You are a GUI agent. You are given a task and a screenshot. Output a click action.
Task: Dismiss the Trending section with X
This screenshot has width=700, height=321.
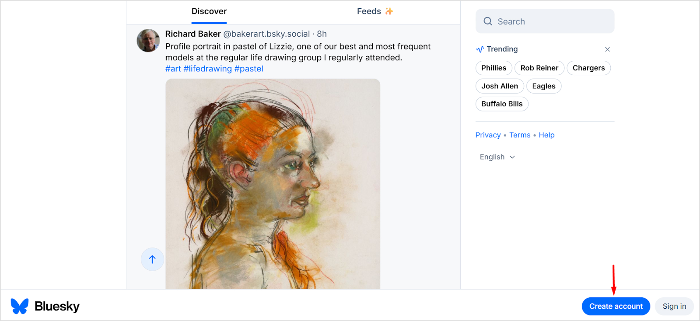(607, 49)
